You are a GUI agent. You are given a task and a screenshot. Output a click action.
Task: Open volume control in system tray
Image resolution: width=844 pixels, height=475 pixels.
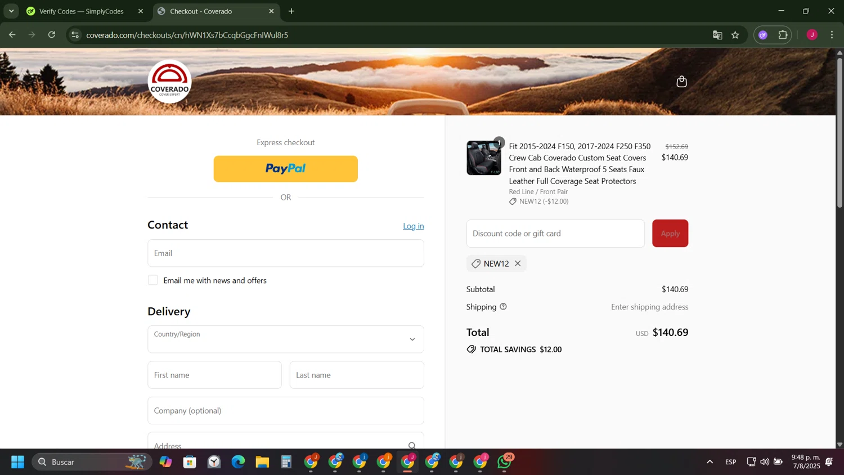click(765, 462)
